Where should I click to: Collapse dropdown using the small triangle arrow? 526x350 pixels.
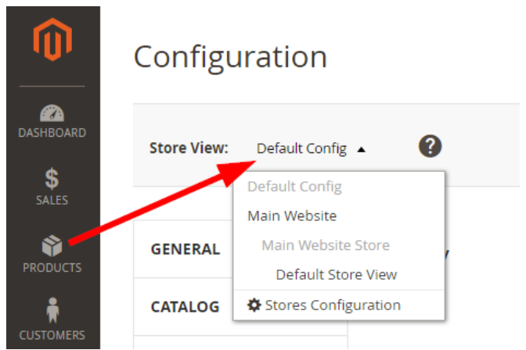[361, 149]
